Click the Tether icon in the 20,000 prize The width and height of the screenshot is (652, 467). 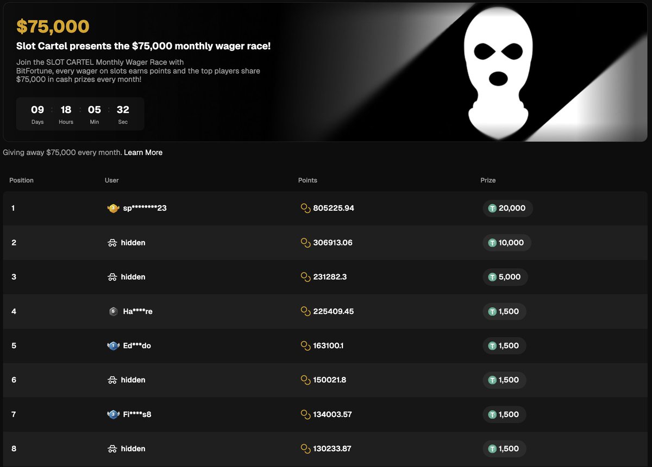(492, 208)
